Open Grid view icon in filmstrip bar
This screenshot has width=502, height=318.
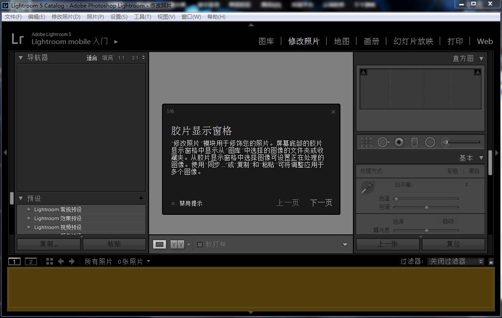tap(49, 262)
